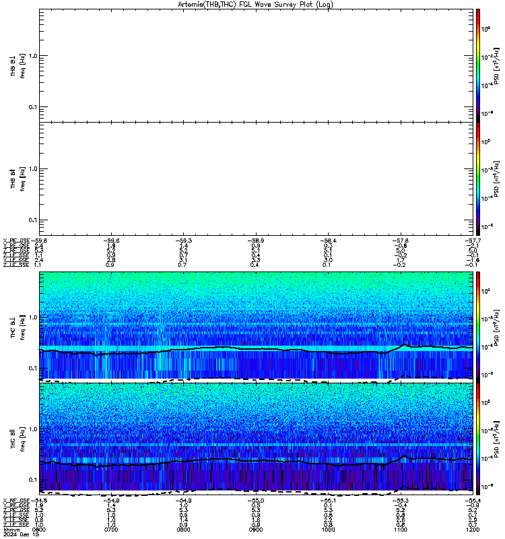Click the Artemis FGL Wave Survey Plot title
This screenshot has height=539, width=505.
coord(256,4)
